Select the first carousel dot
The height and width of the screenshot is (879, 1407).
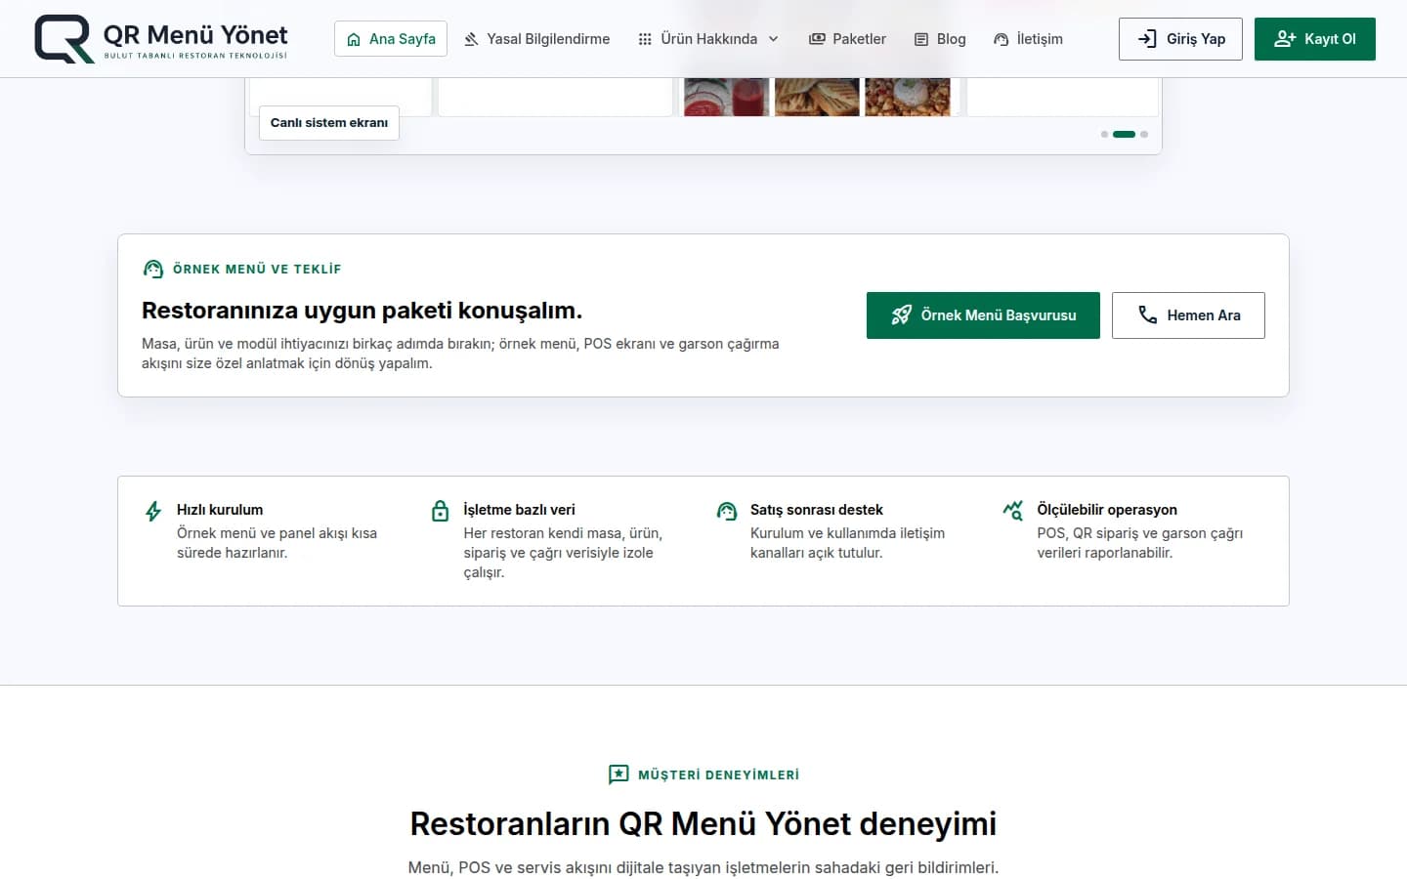click(x=1104, y=135)
